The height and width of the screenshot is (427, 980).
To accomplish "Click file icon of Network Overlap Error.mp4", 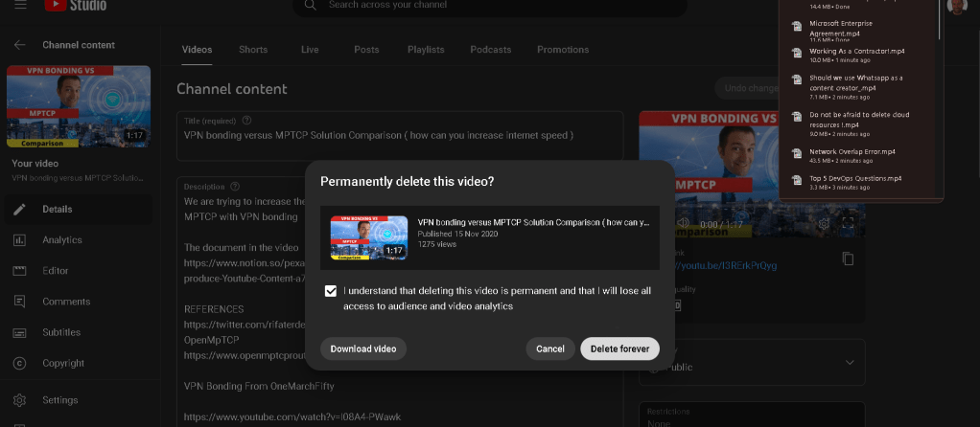I will (796, 153).
